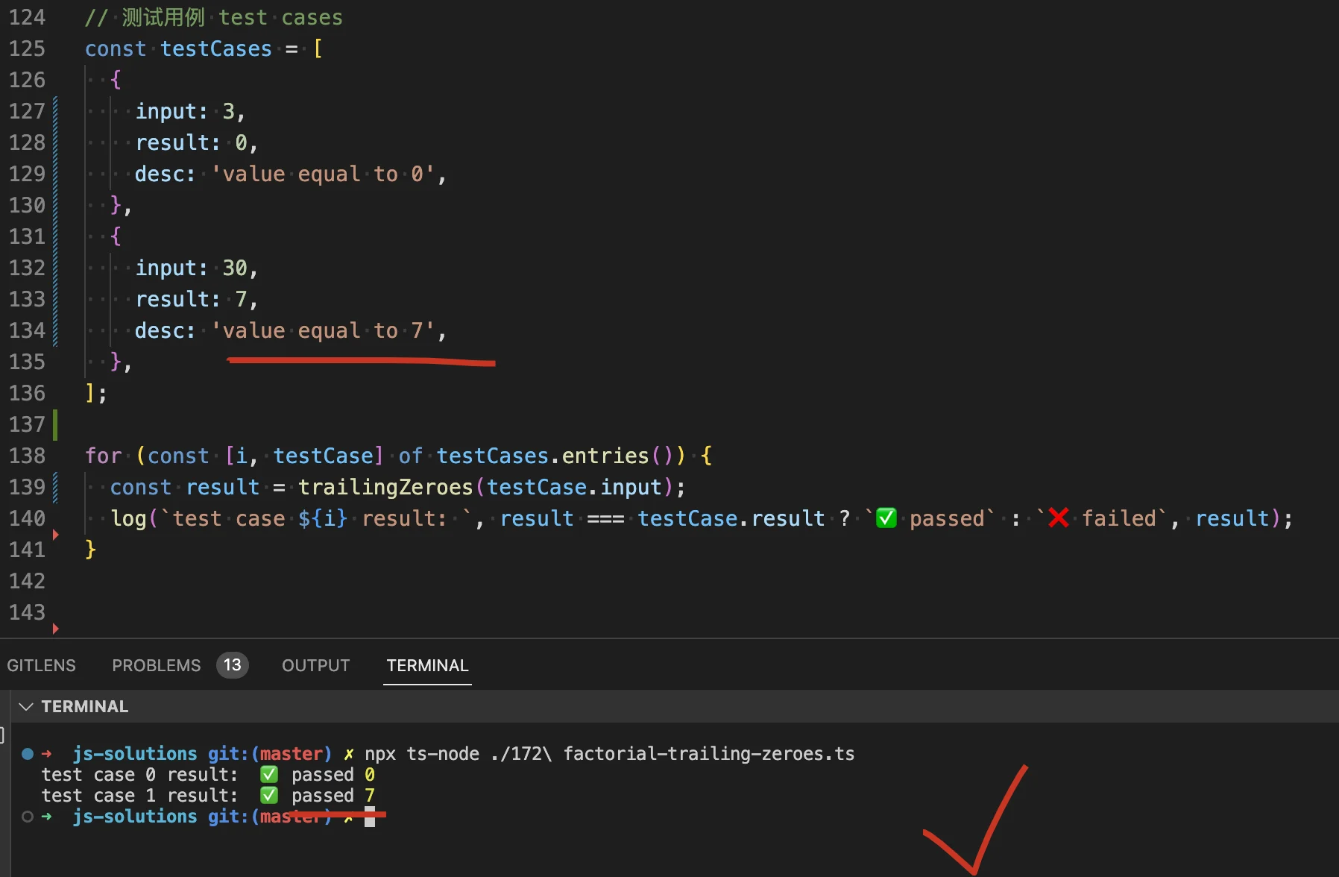Open the OUTPUT tab

pos(315,665)
